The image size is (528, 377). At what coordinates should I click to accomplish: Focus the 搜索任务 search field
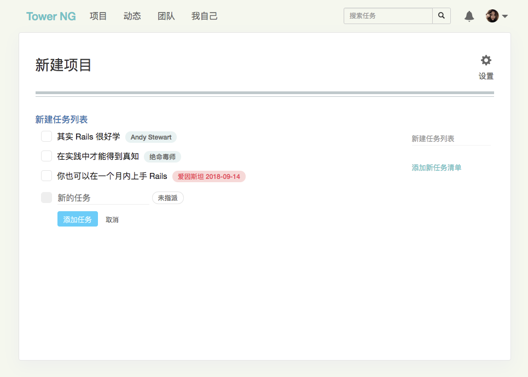tap(388, 16)
